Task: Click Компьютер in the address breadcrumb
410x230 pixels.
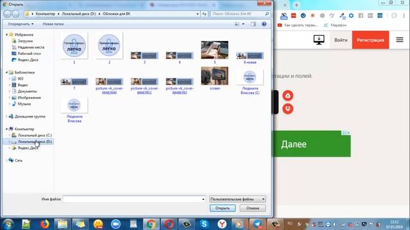Action: click(45, 14)
